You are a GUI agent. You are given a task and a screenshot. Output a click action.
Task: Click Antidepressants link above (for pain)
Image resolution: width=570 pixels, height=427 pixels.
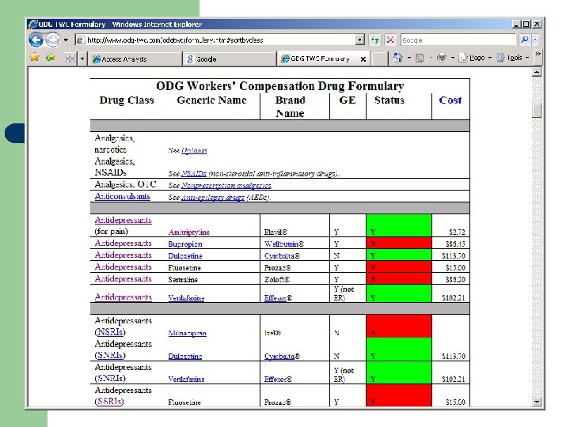coord(123,220)
